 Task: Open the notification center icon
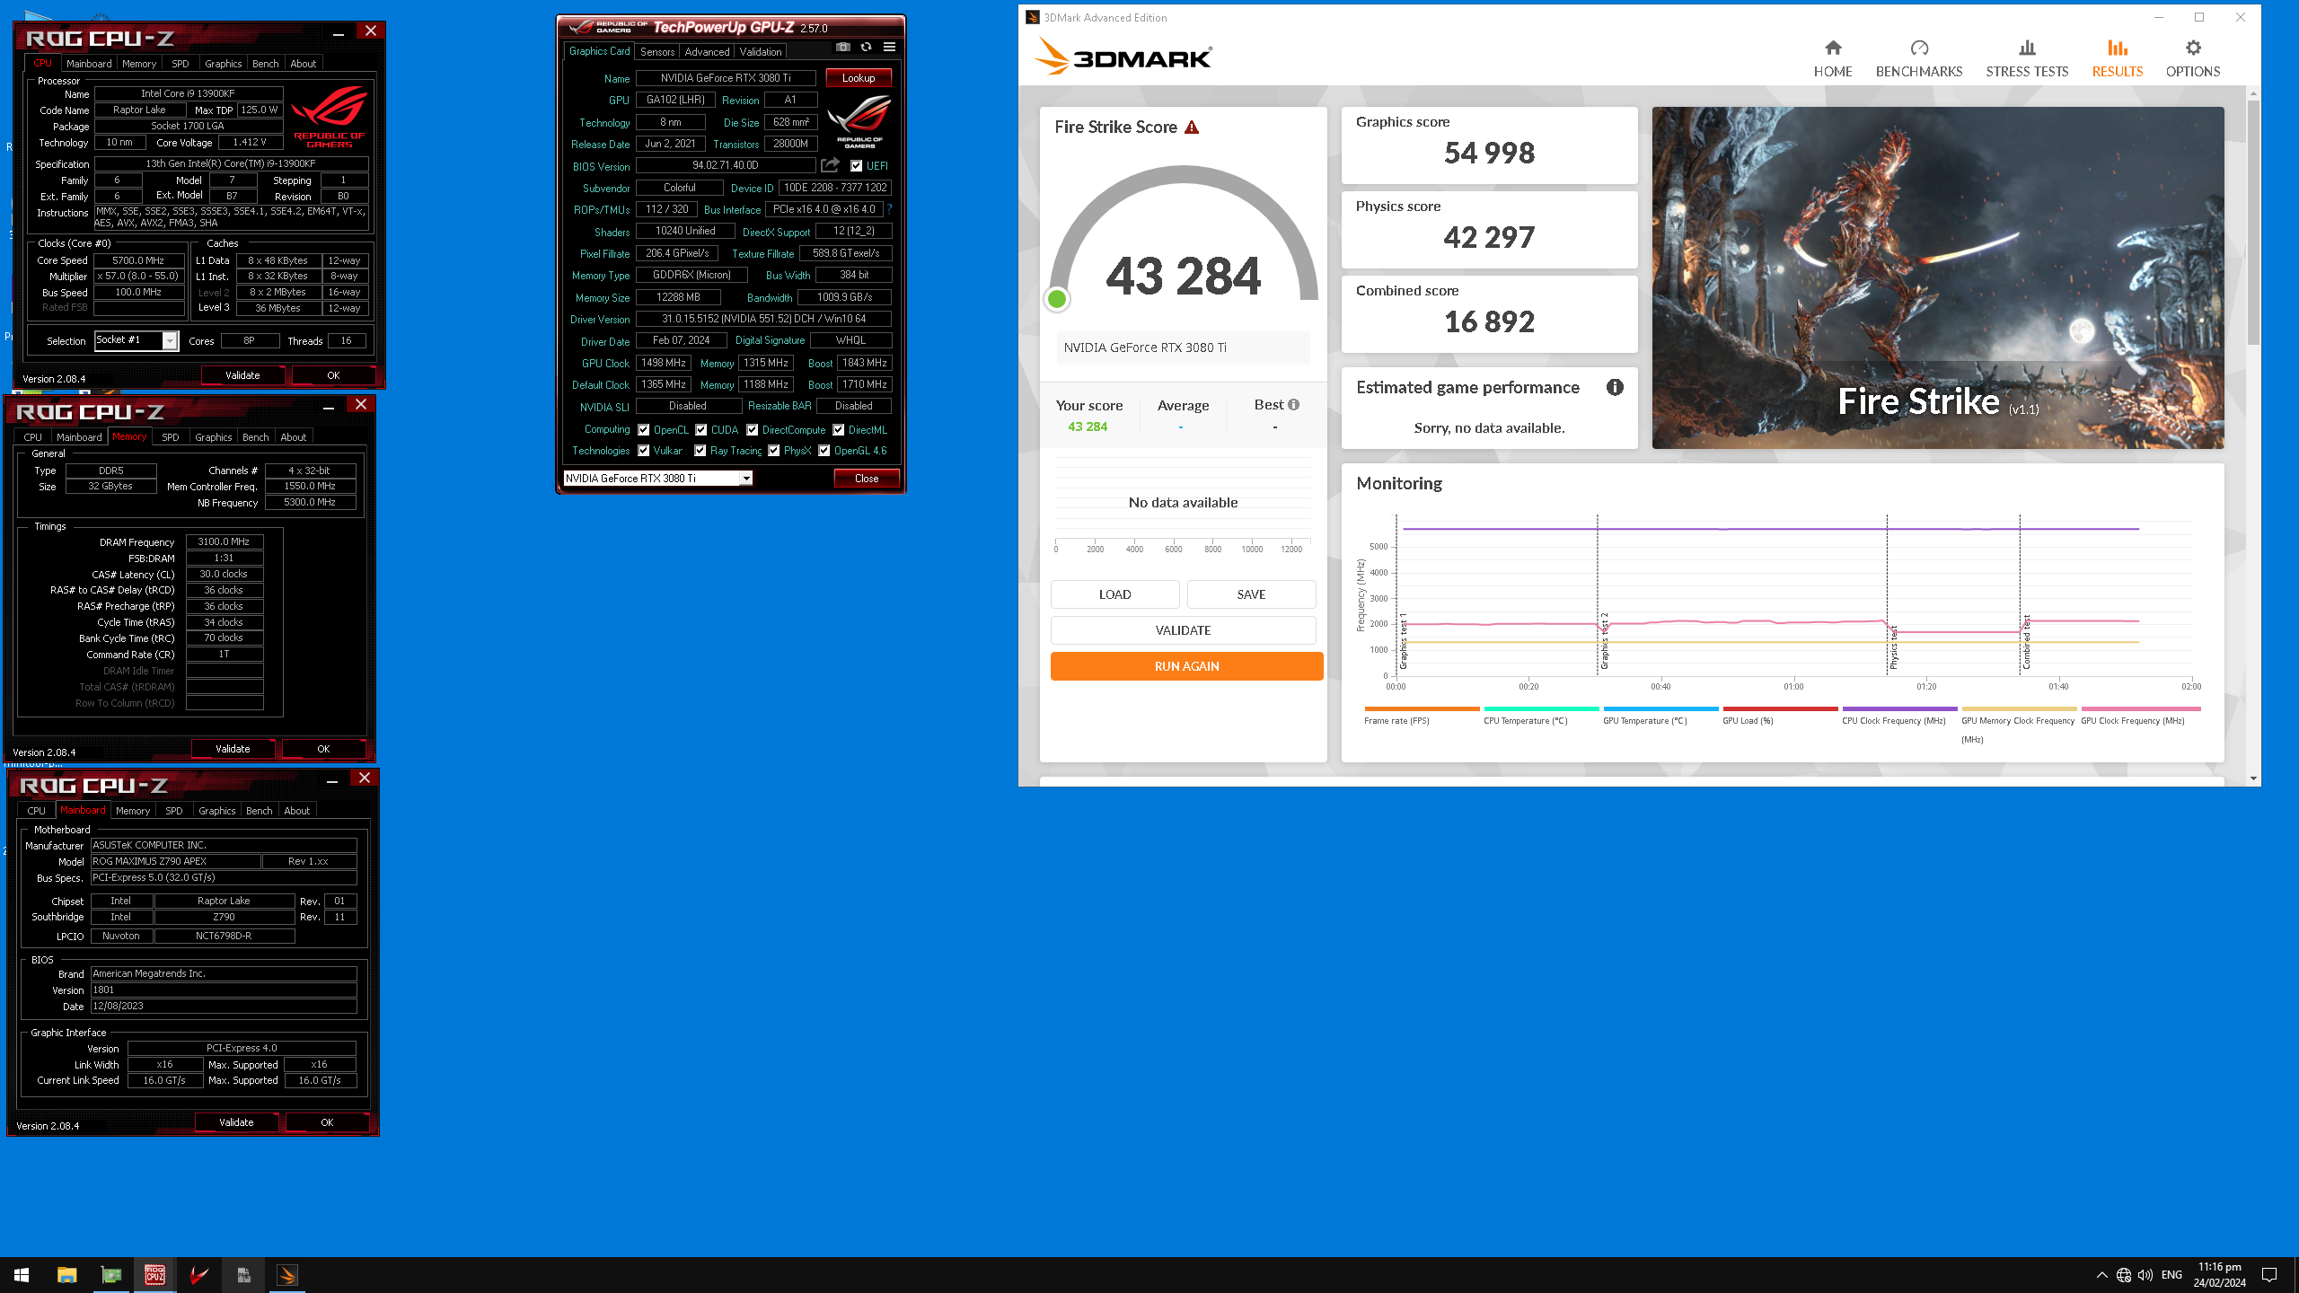coord(2269,1275)
